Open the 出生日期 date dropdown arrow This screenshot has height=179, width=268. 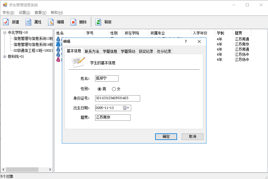click(x=128, y=108)
